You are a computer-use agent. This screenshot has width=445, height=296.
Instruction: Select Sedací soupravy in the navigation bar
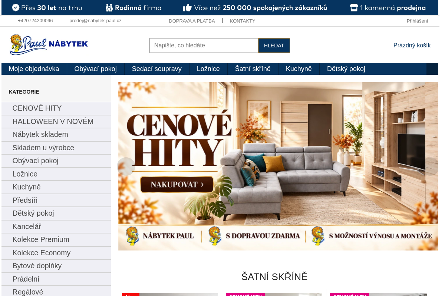pyautogui.click(x=157, y=69)
